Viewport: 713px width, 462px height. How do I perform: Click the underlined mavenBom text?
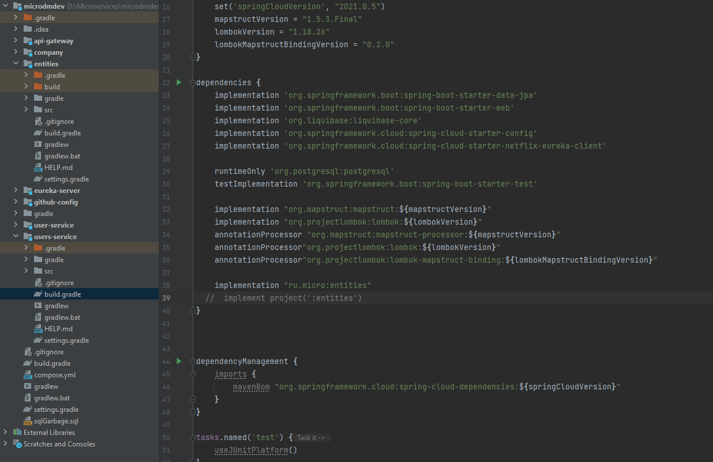point(250,387)
